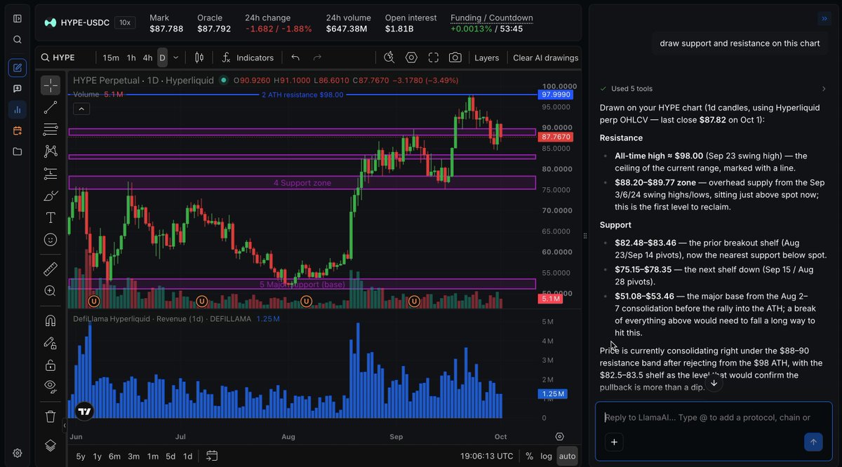
Task: Select the D daily timeframe
Action: pyautogui.click(x=162, y=57)
